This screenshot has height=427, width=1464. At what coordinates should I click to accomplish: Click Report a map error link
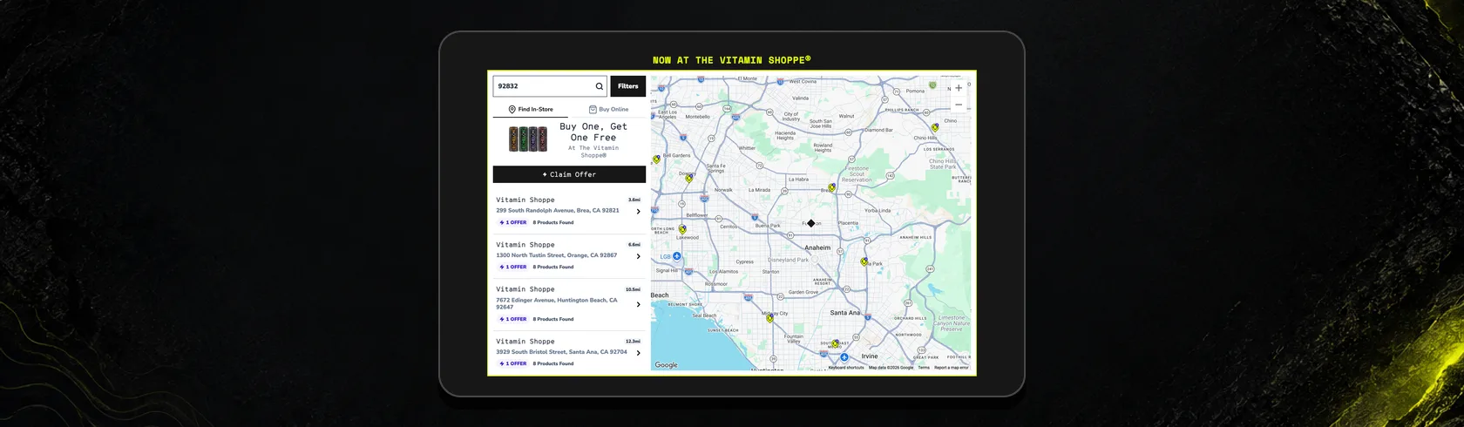pos(952,368)
